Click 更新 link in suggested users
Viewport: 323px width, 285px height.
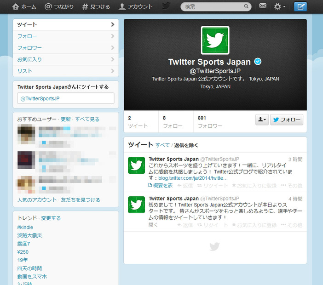(66, 120)
